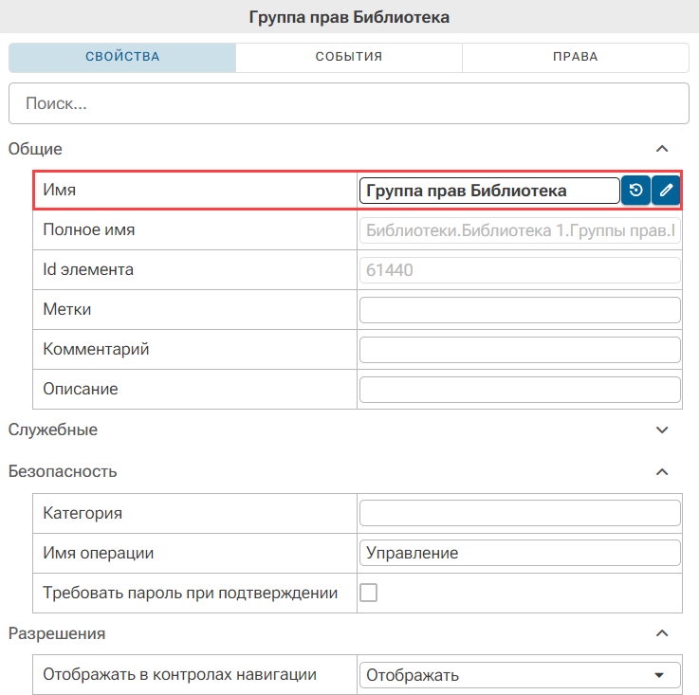Click the Полное имя read-only field
This screenshot has height=695, width=699.
coord(520,230)
